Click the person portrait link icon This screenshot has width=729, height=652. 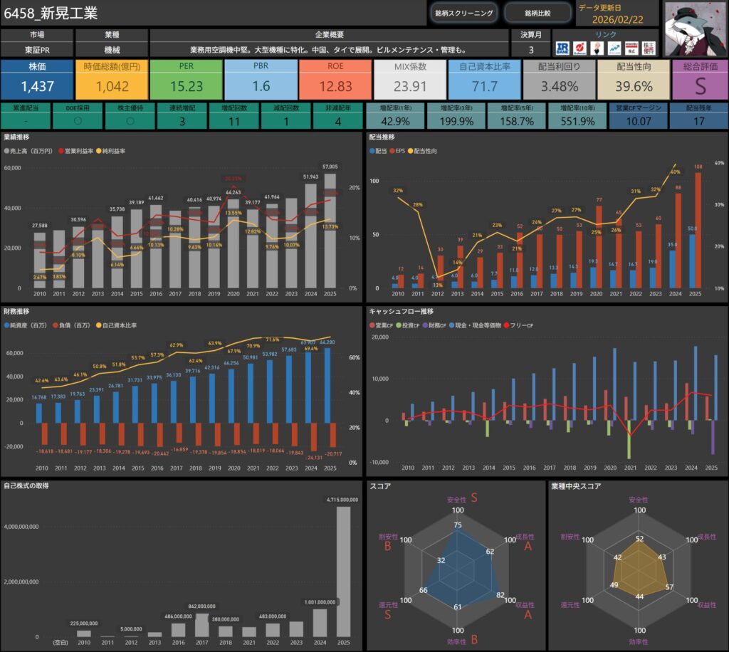pyautogui.click(x=597, y=48)
